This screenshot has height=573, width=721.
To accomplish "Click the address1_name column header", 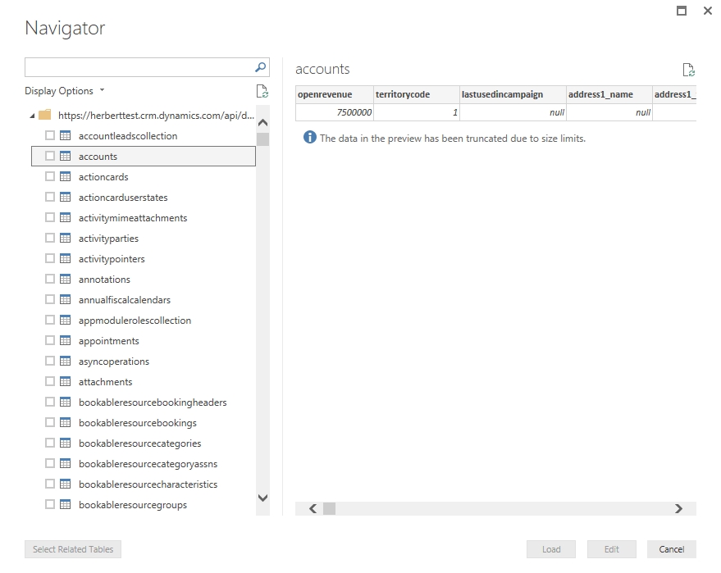I will 609,94.
